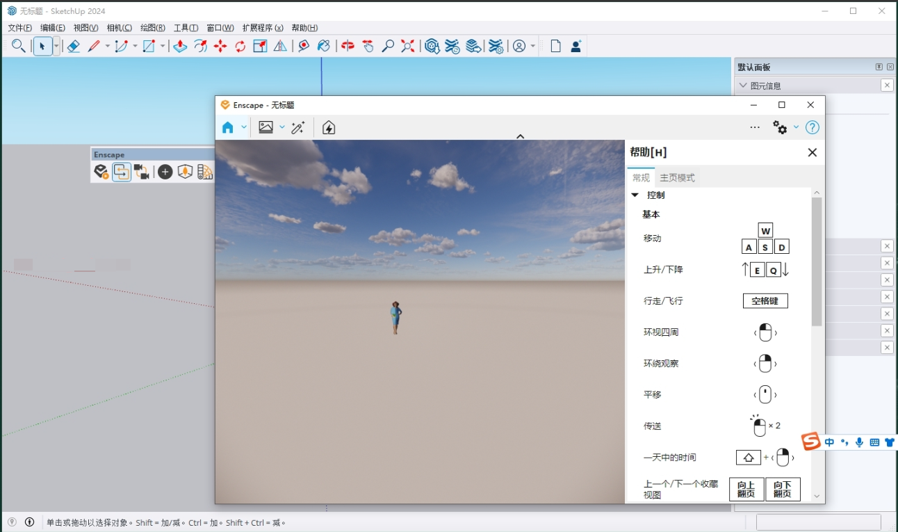898x532 pixels.
Task: Toggle Enscape view synchronization button
Action: click(x=122, y=172)
